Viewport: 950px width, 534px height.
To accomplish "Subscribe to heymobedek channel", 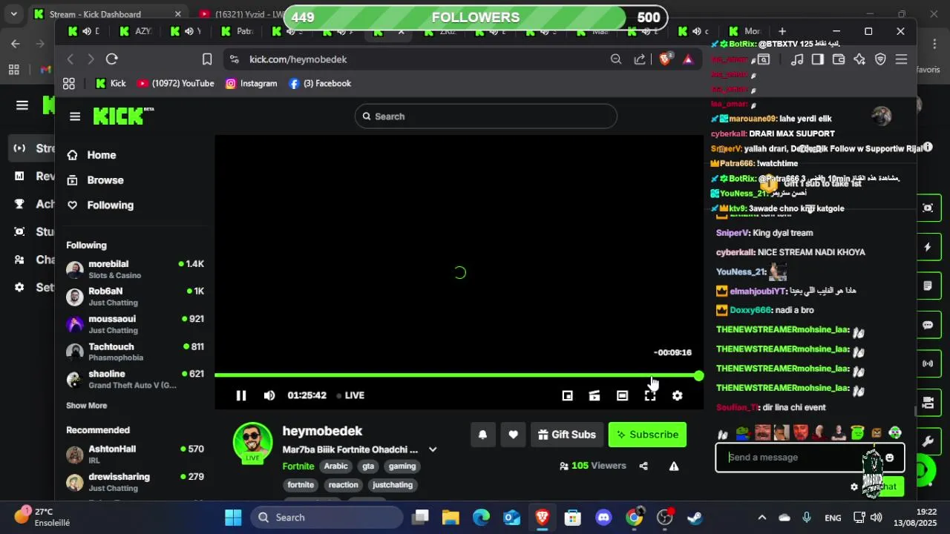I will 647,435.
